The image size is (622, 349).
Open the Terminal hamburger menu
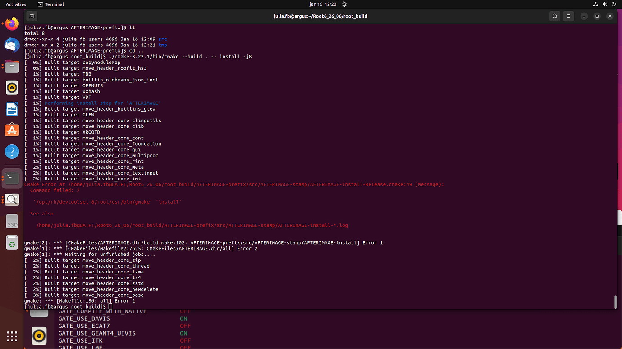[568, 16]
